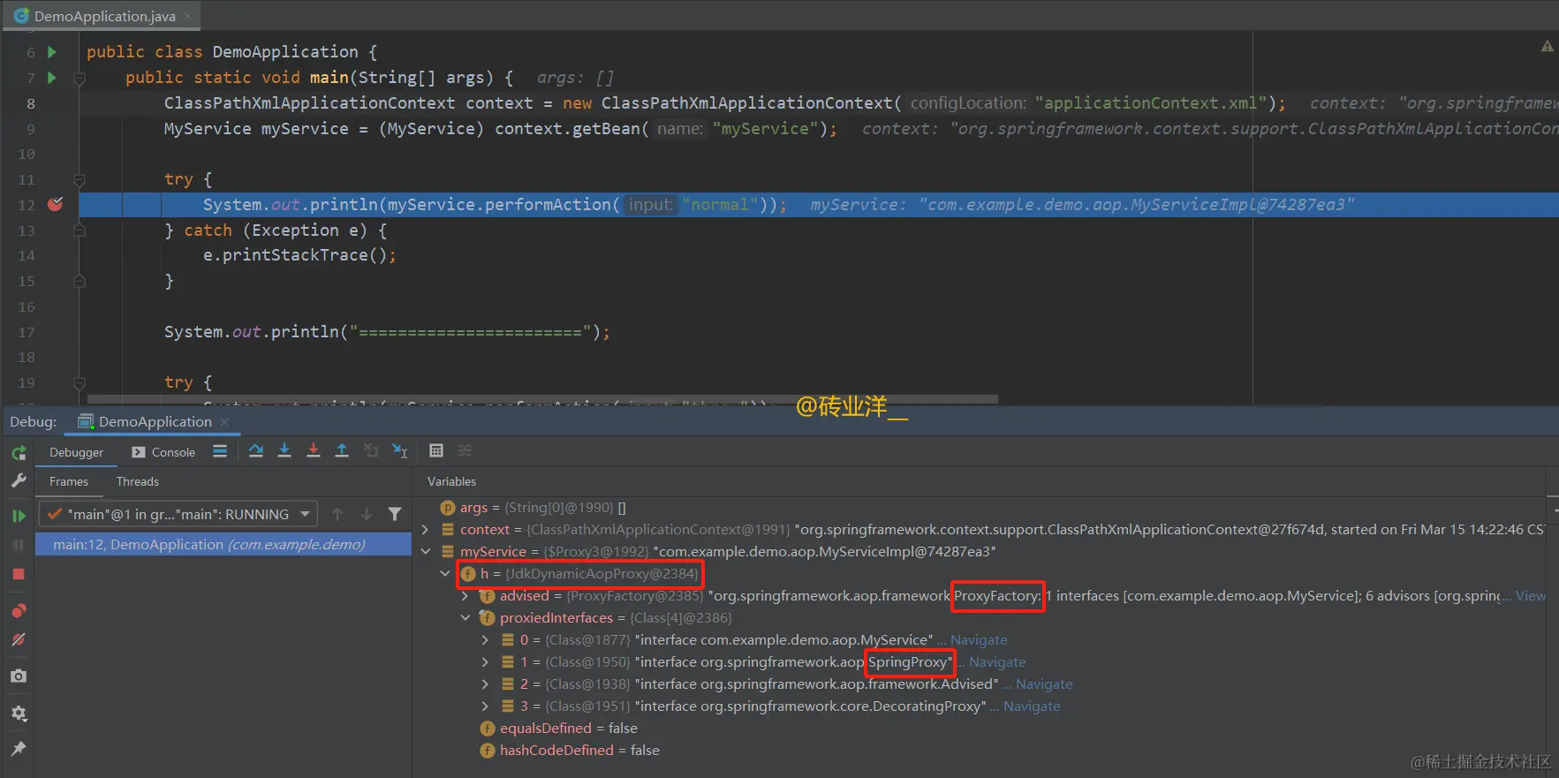Click the layout settings icon beside Console
1559x778 pixels.
click(220, 451)
